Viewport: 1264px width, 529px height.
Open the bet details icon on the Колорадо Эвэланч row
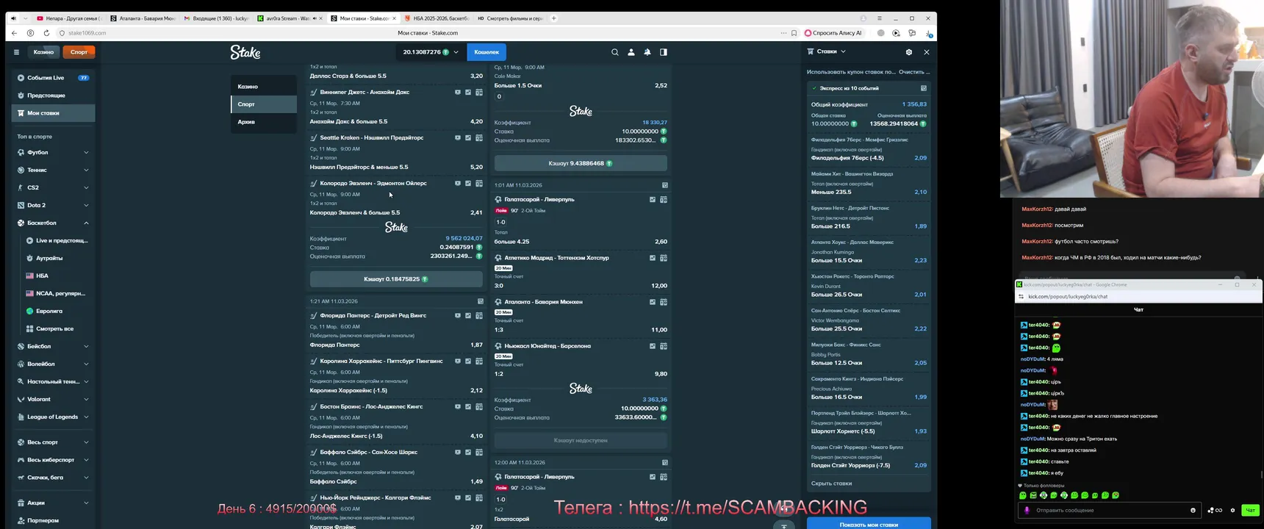(479, 184)
